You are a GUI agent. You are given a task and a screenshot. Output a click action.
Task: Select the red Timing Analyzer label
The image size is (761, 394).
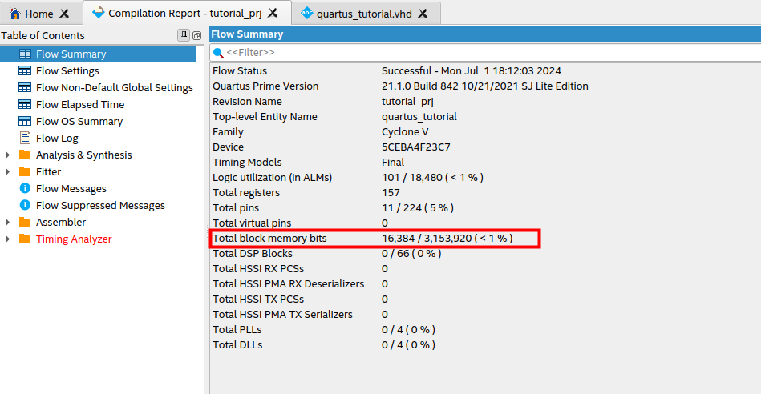pyautogui.click(x=74, y=239)
